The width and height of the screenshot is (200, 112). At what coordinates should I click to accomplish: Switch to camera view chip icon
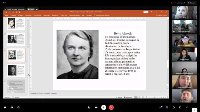(37, 9)
